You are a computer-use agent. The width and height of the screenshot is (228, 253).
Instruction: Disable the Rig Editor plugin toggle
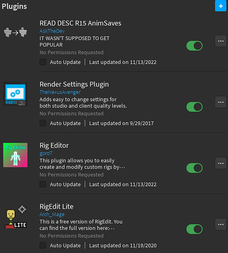(x=194, y=168)
